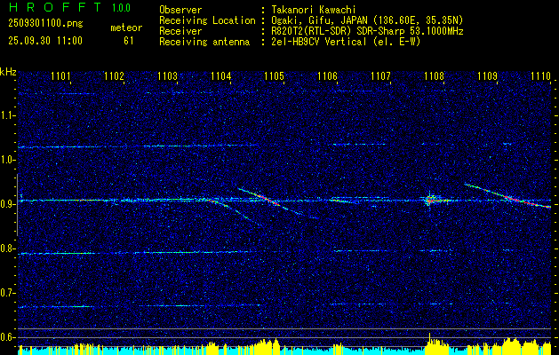This screenshot has width=559, height=355.
Task: Click the 0.6 kHz frequency label
Action: [8, 337]
